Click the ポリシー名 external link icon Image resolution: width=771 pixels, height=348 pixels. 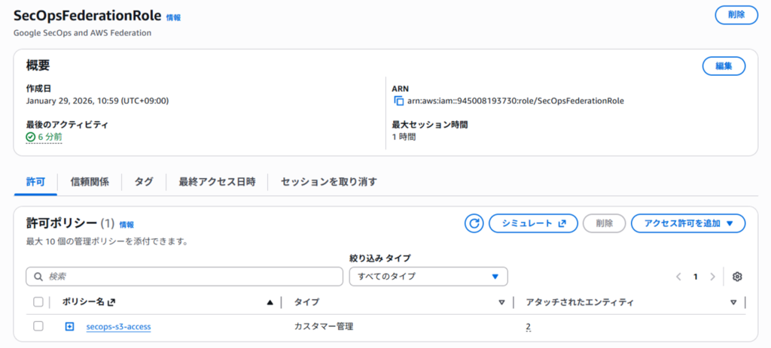(111, 302)
